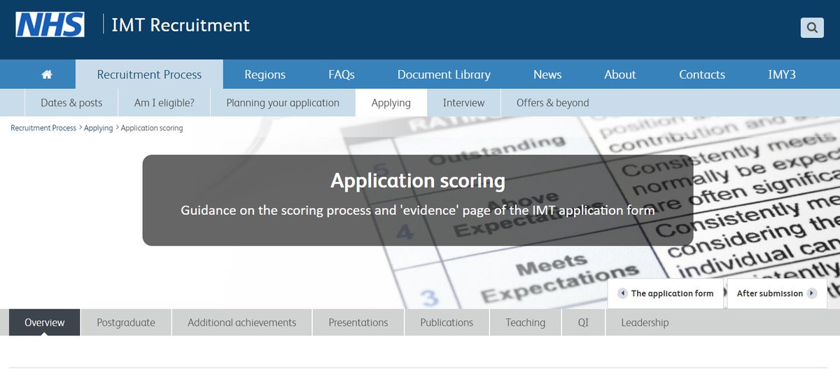The height and width of the screenshot is (376, 840).
Task: Switch to the QI tab
Action: [x=583, y=323]
